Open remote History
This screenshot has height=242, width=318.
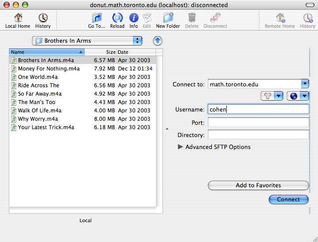click(307, 21)
